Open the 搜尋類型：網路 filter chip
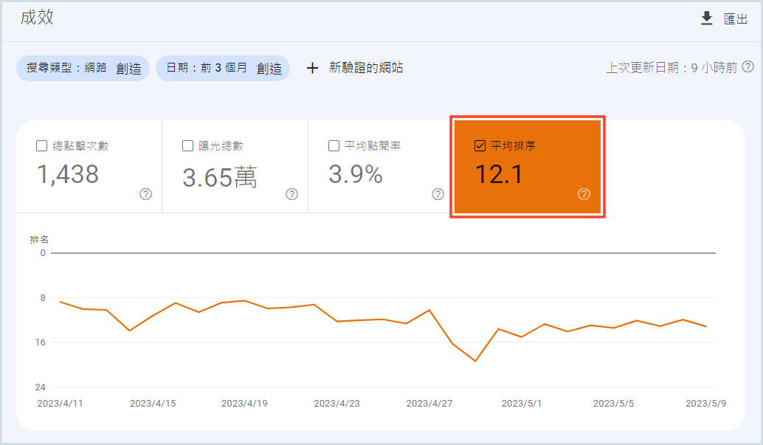 [x=66, y=68]
